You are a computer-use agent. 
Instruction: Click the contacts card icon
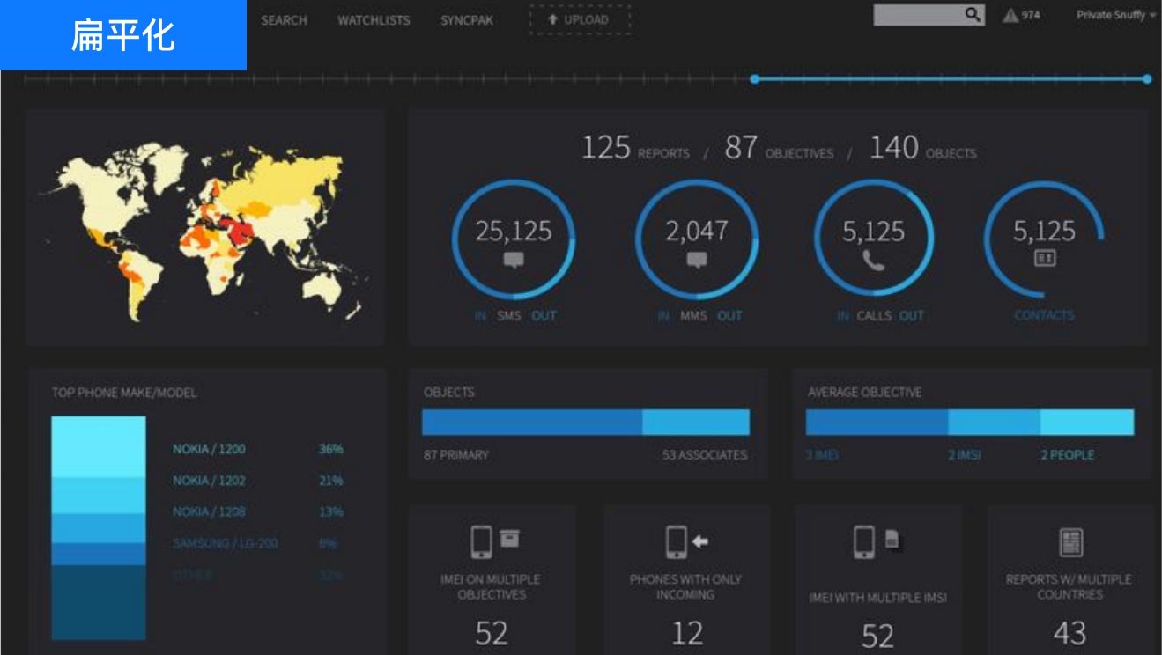coord(1044,259)
